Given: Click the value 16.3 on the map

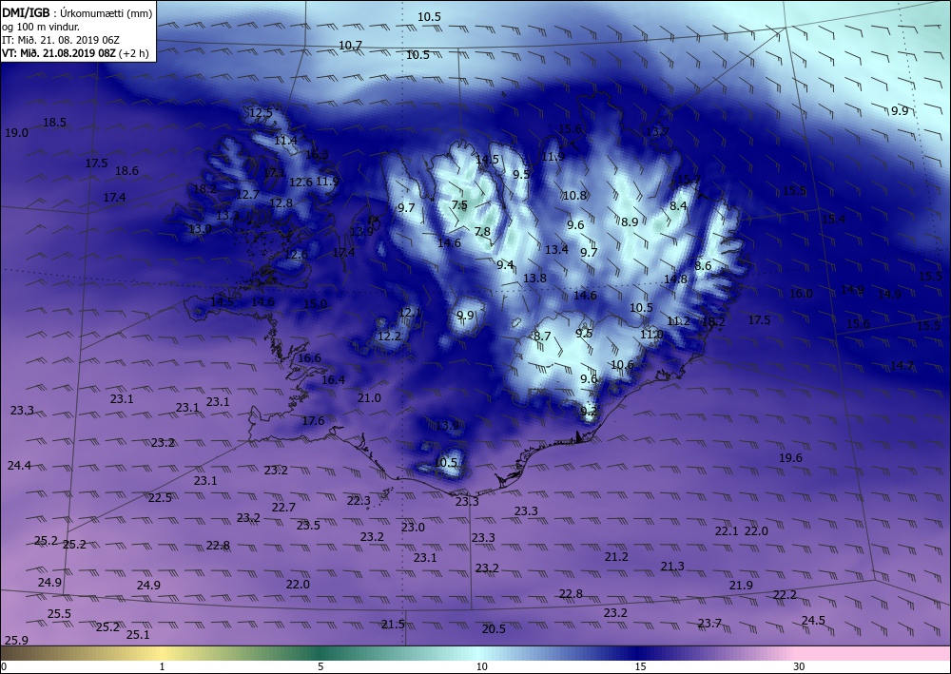Looking at the screenshot, I should (317, 155).
